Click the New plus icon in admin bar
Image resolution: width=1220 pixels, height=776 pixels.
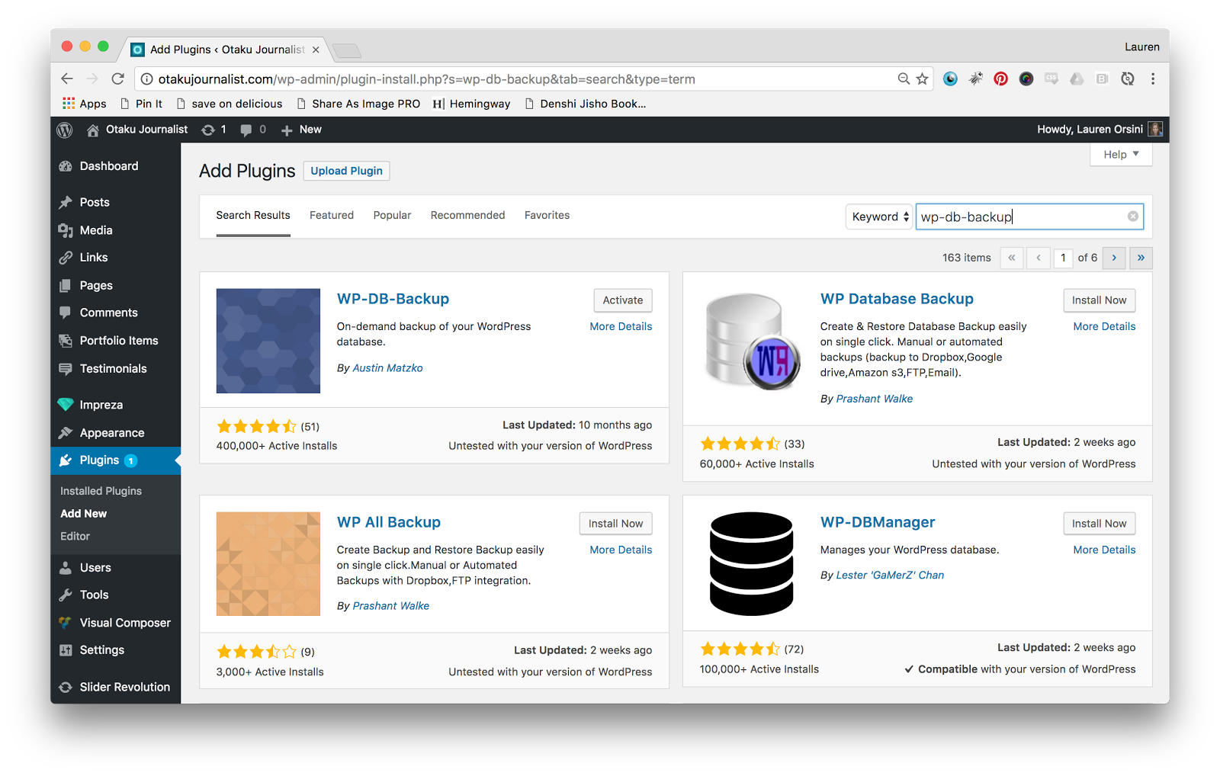(x=287, y=130)
